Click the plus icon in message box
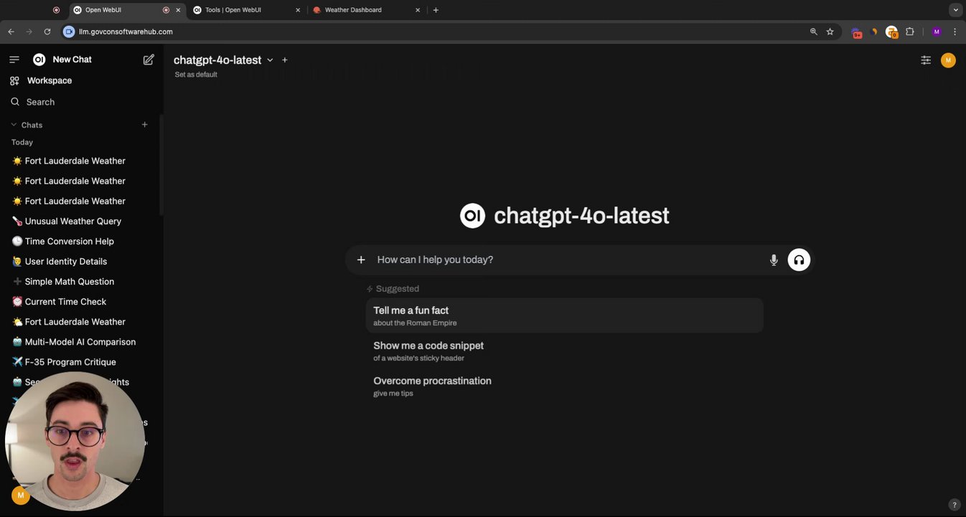The width and height of the screenshot is (966, 517). point(361,260)
